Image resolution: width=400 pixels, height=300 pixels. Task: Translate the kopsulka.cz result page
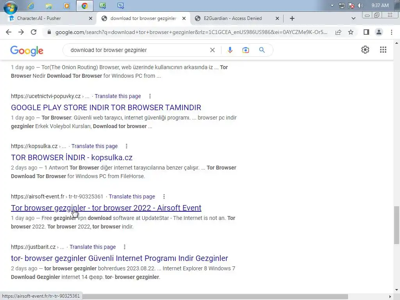[x=95, y=146]
